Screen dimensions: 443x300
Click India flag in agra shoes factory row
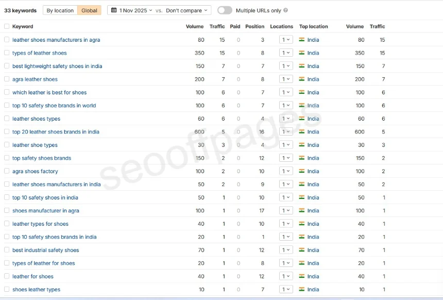tap(302, 171)
